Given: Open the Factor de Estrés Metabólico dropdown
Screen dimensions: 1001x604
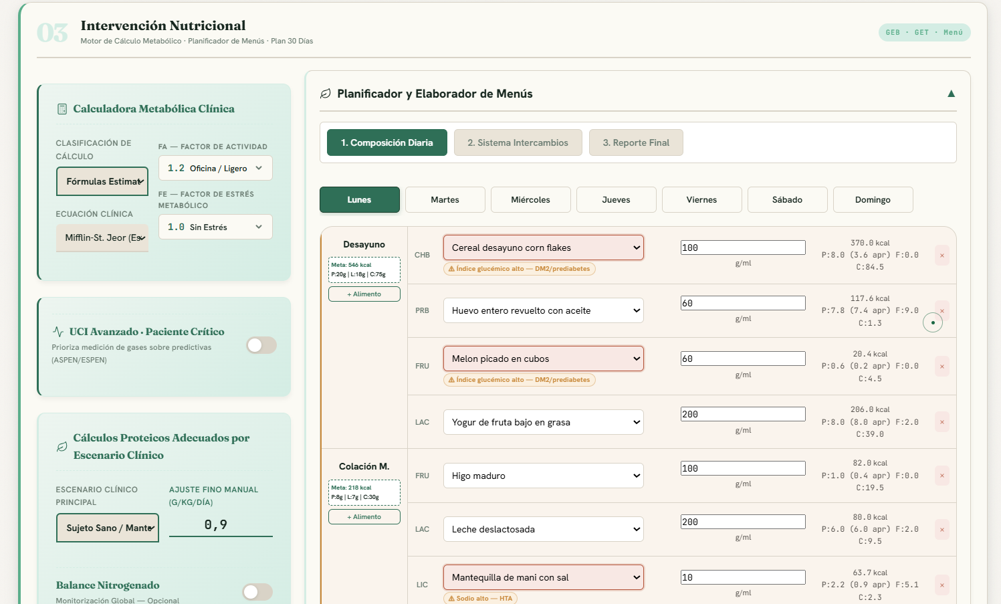Looking at the screenshot, I should (x=215, y=227).
